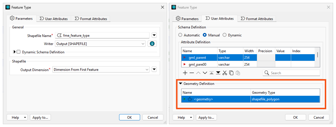
Task: Switch to Parameters tab in right dialog
Action: pos(187,19)
